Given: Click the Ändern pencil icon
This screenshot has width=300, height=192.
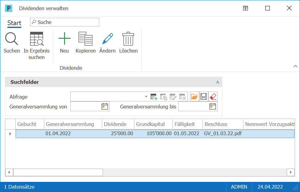Looking at the screenshot, I should [108, 39].
